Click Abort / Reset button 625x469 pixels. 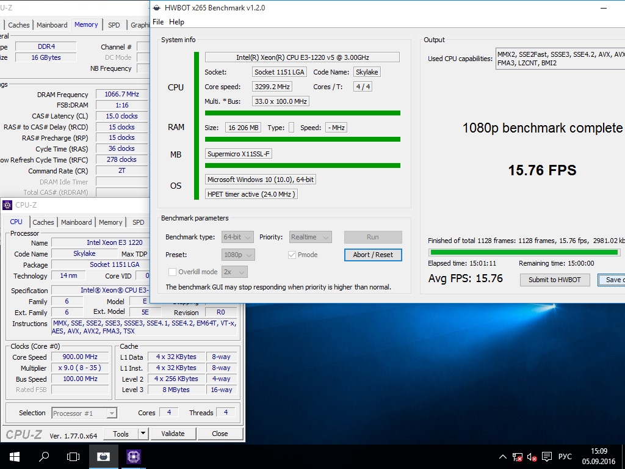[373, 255]
